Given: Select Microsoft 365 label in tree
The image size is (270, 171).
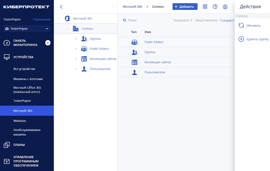Looking at the screenshot, I should (82, 19).
